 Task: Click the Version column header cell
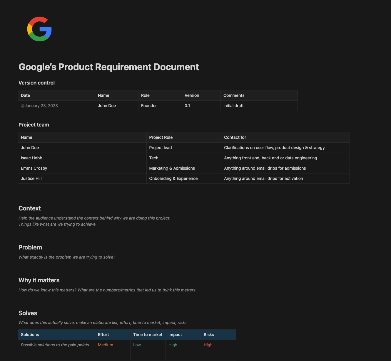[x=201, y=95]
